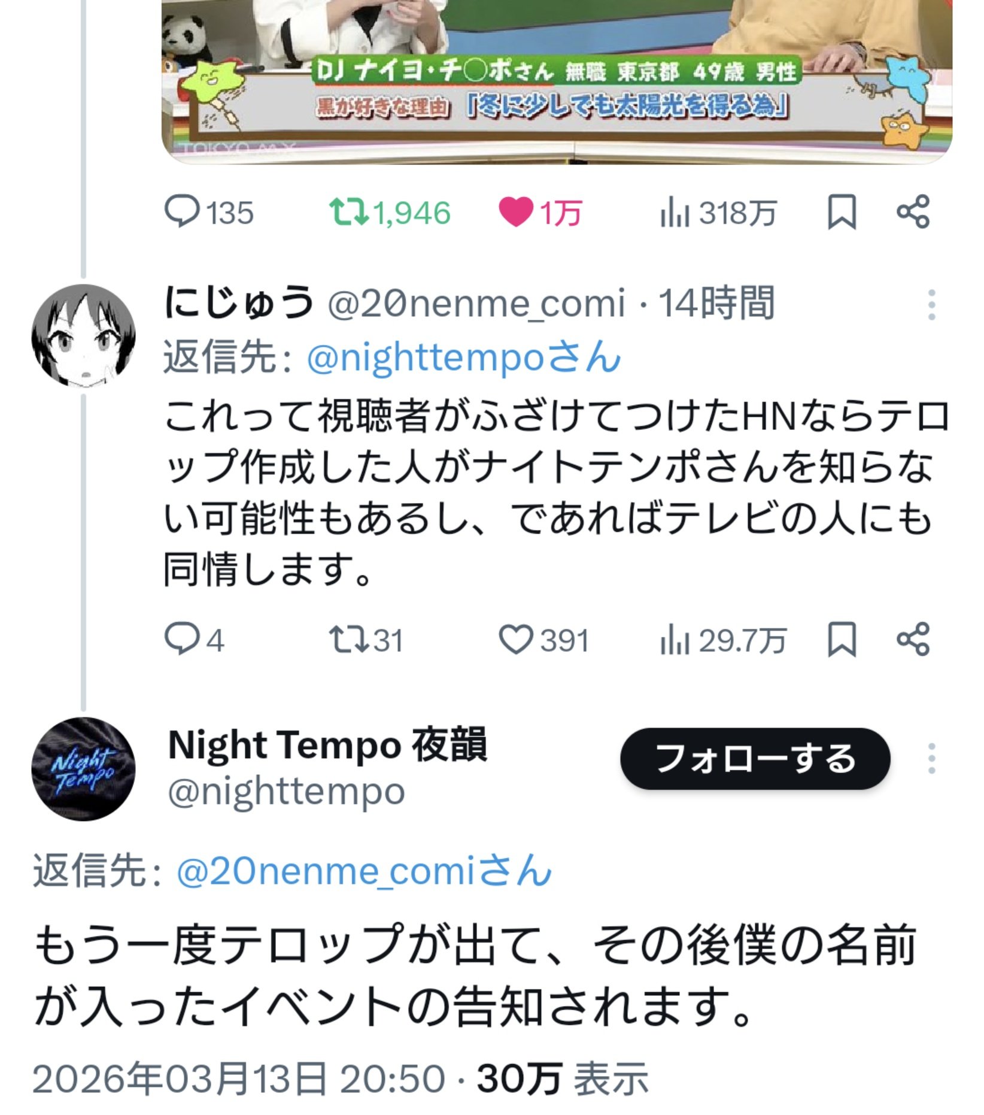Open the @20nenme_comiさん reply-target link
The height and width of the screenshot is (1115, 984).
(365, 871)
